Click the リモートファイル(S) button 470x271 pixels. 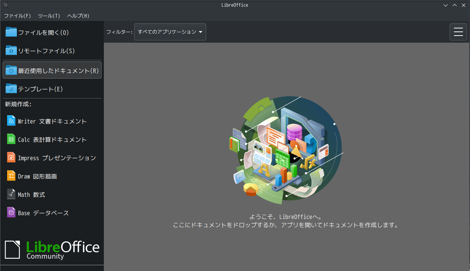(52, 51)
